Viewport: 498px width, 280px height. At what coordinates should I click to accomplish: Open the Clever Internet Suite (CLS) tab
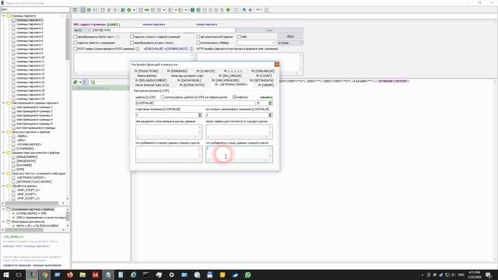(152, 85)
